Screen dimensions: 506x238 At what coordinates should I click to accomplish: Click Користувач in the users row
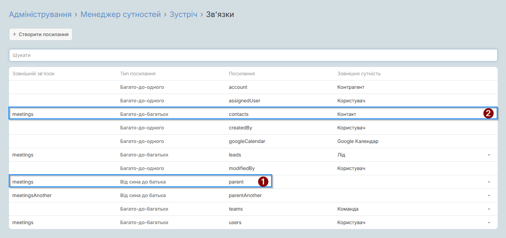click(x=351, y=222)
